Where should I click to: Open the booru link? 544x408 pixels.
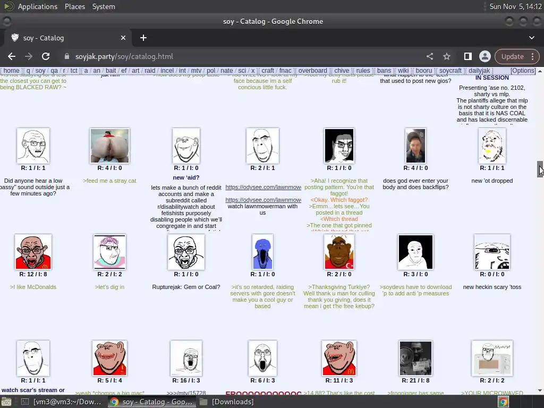(x=424, y=71)
